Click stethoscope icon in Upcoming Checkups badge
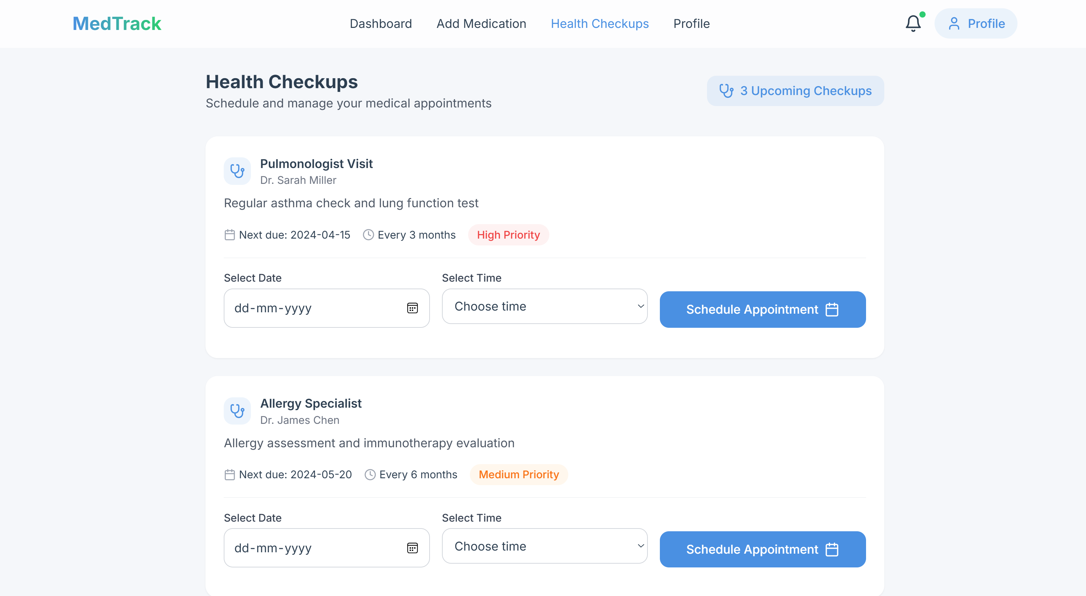The width and height of the screenshot is (1086, 596). tap(726, 91)
